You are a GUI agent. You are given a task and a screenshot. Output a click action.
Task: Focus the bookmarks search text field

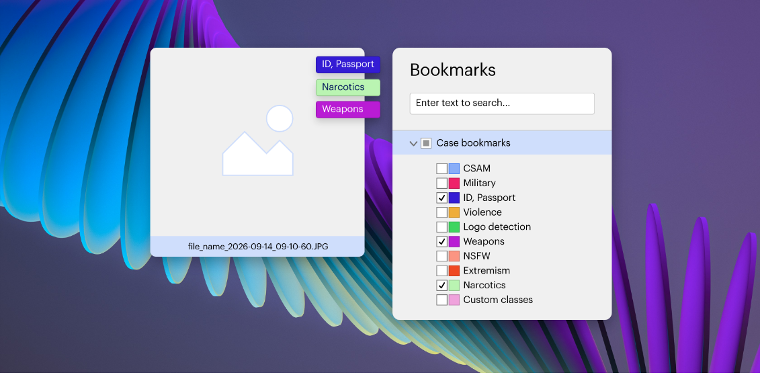(x=501, y=103)
